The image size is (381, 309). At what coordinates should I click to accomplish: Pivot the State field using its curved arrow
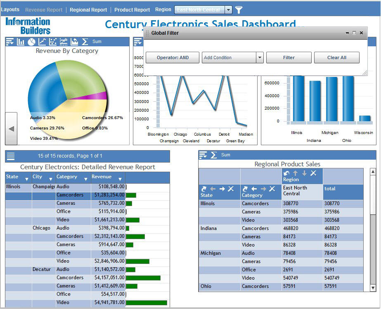204,189
